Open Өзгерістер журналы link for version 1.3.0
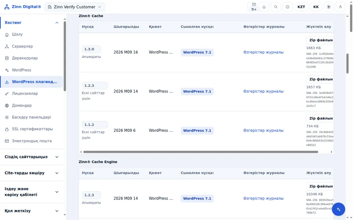Viewport: 353px width, 220px height. click(263, 52)
